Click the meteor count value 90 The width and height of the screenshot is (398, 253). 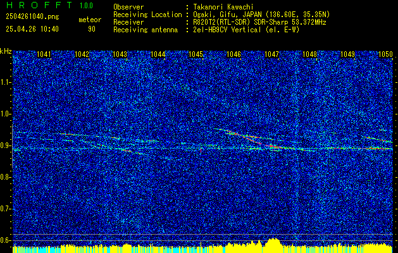coord(92,29)
